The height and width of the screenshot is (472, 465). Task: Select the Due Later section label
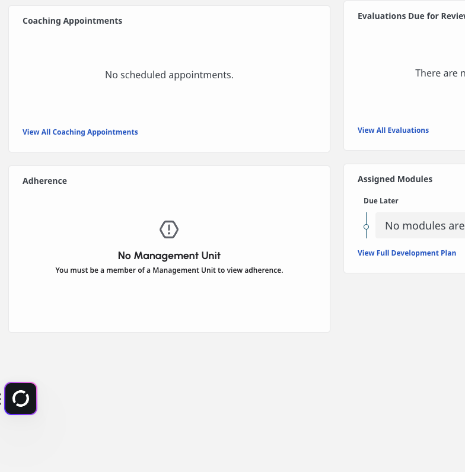(x=381, y=201)
